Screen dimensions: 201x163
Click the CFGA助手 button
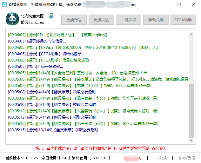pyautogui.click(x=183, y=20)
